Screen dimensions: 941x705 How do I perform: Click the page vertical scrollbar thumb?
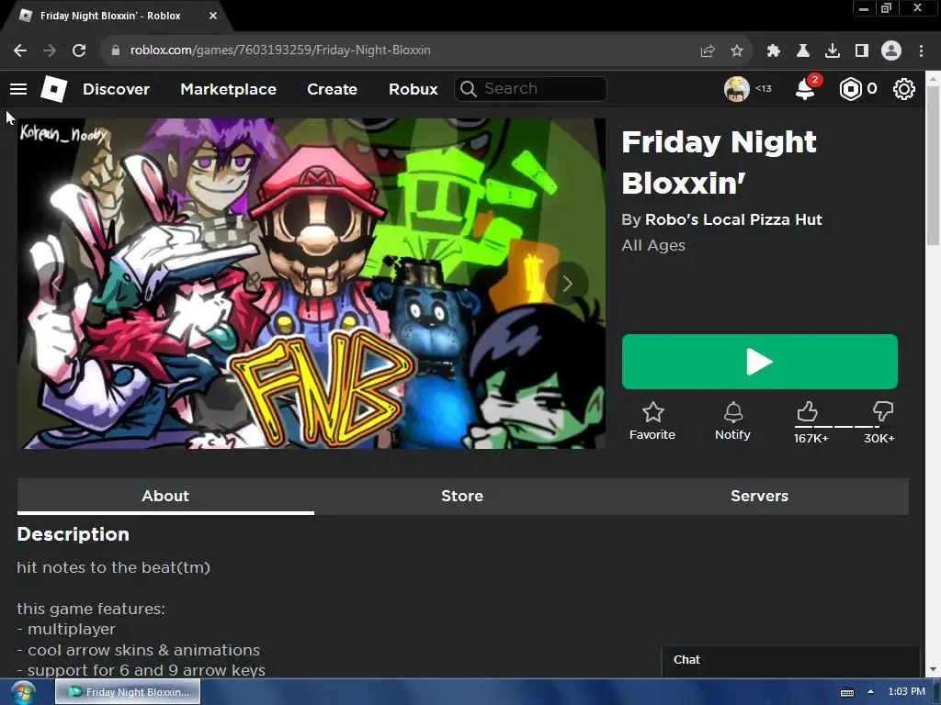[x=934, y=165]
